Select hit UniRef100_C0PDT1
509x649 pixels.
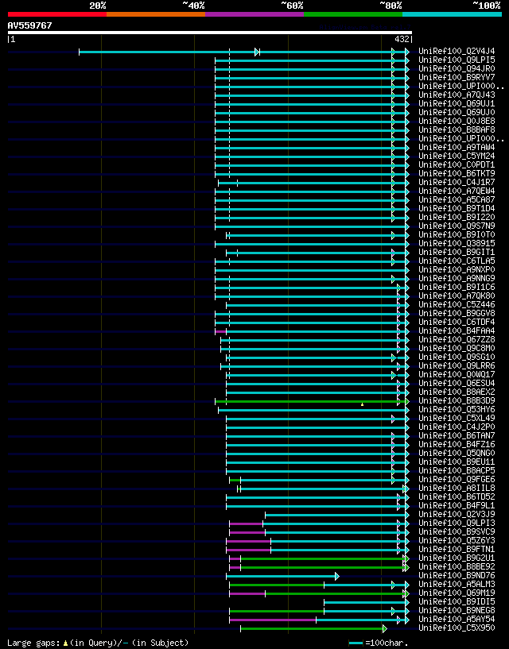[x=457, y=164]
